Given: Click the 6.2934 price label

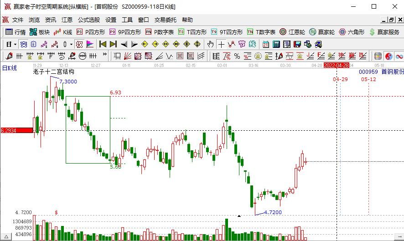Looking at the screenshot, I should (16, 130).
